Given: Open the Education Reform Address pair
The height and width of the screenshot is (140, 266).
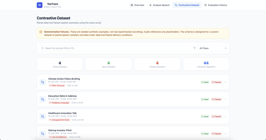Looking at the screenshot, I should point(133,99).
